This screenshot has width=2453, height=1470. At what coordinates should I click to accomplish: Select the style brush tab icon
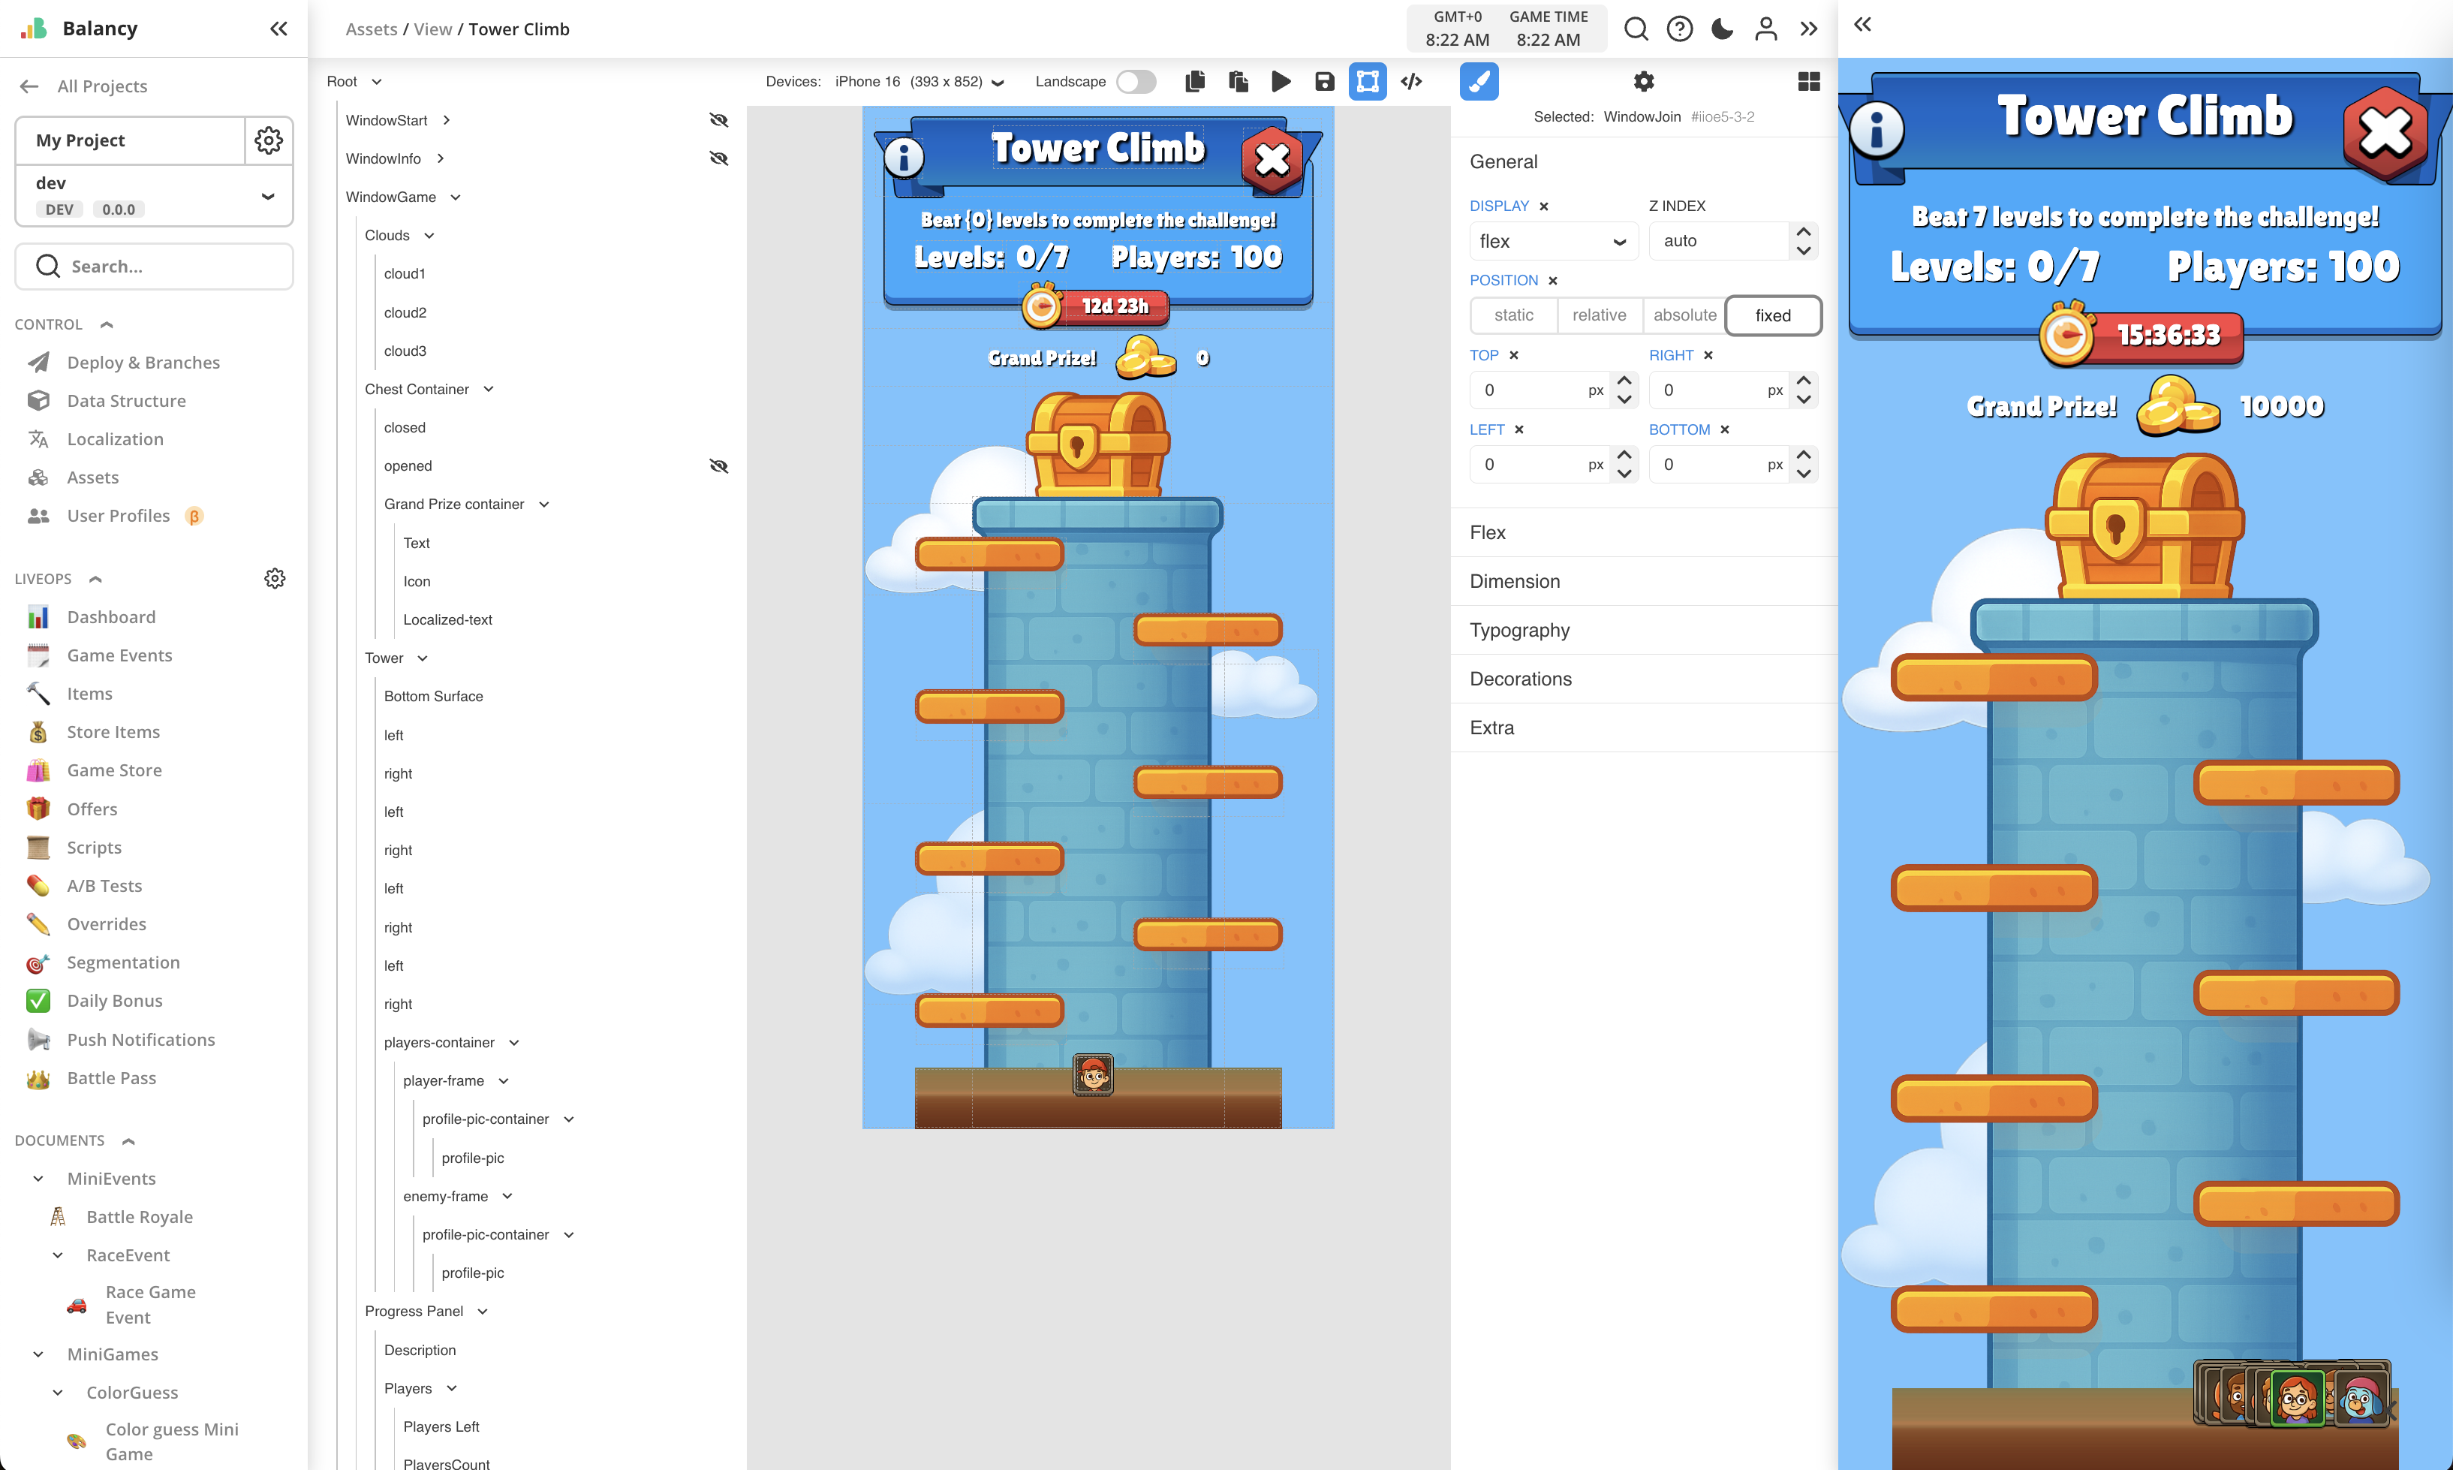point(1479,81)
